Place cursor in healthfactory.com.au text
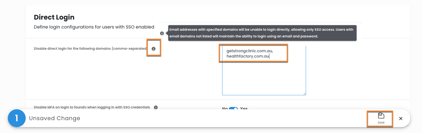The width and height of the screenshot is (422, 133). click(x=248, y=56)
